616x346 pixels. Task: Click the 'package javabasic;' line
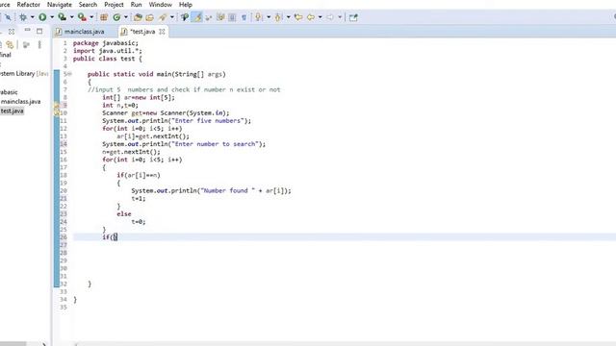click(x=106, y=43)
